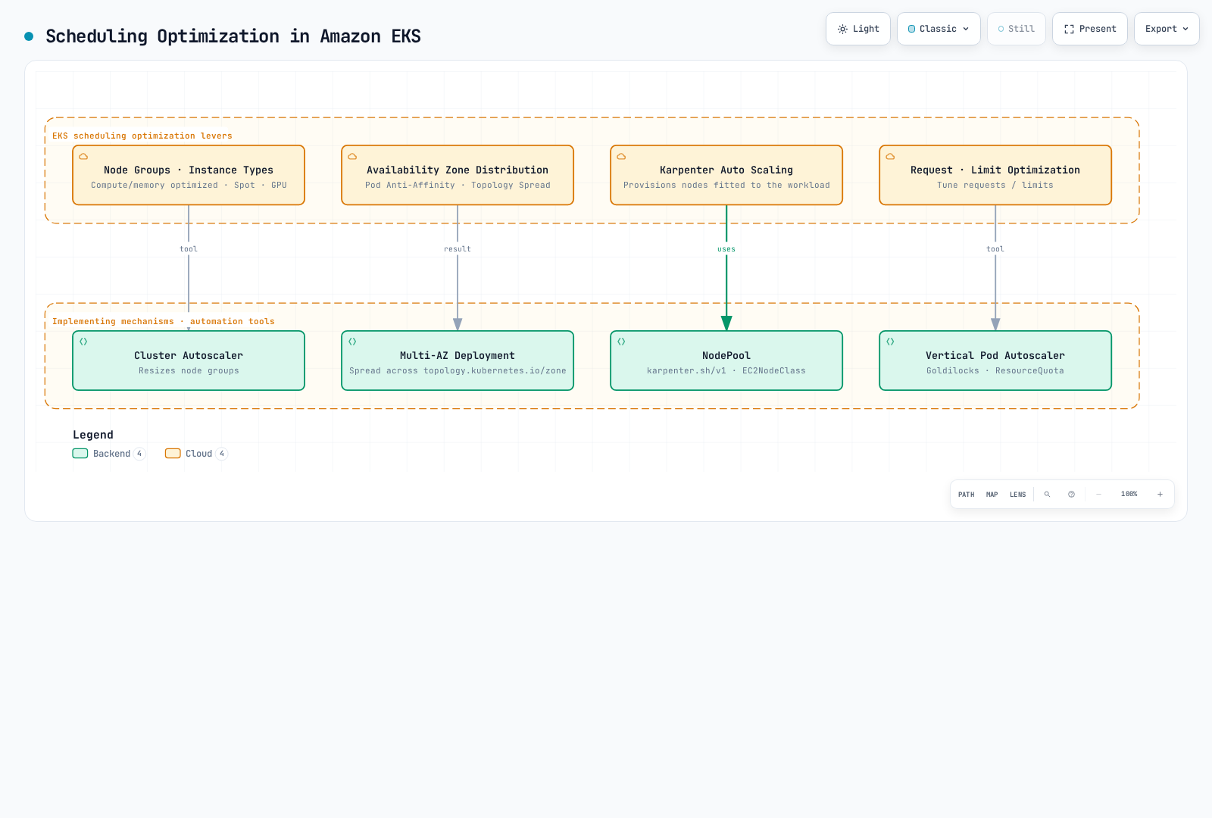The width and height of the screenshot is (1212, 818).
Task: Toggle the Light theme button
Action: pos(858,29)
